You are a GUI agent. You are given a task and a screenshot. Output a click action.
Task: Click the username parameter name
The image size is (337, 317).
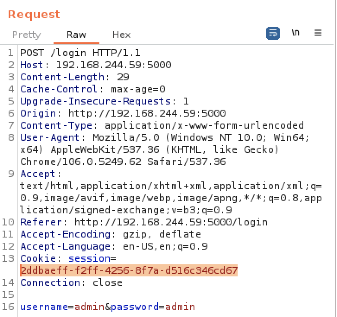point(44,307)
